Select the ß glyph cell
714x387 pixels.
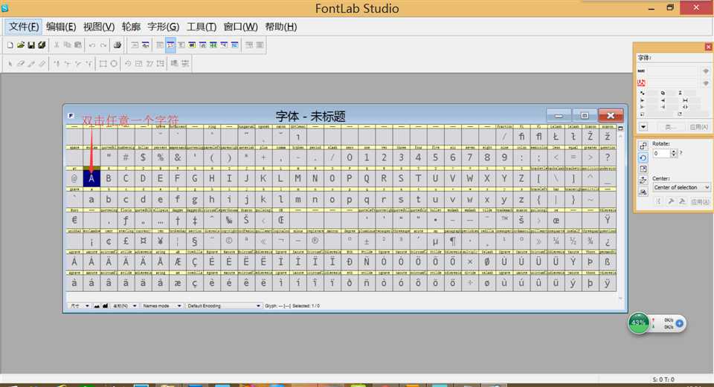(607, 262)
